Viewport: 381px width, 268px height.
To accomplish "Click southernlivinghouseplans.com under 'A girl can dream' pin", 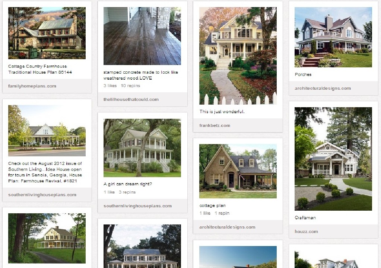I will click(x=137, y=206).
